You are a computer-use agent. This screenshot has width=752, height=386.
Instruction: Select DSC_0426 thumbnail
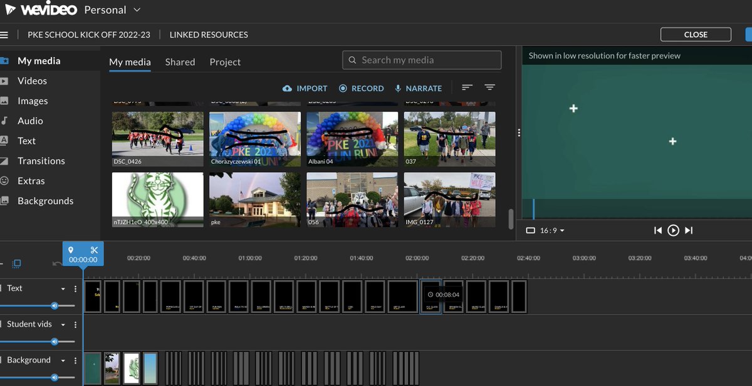click(158, 139)
